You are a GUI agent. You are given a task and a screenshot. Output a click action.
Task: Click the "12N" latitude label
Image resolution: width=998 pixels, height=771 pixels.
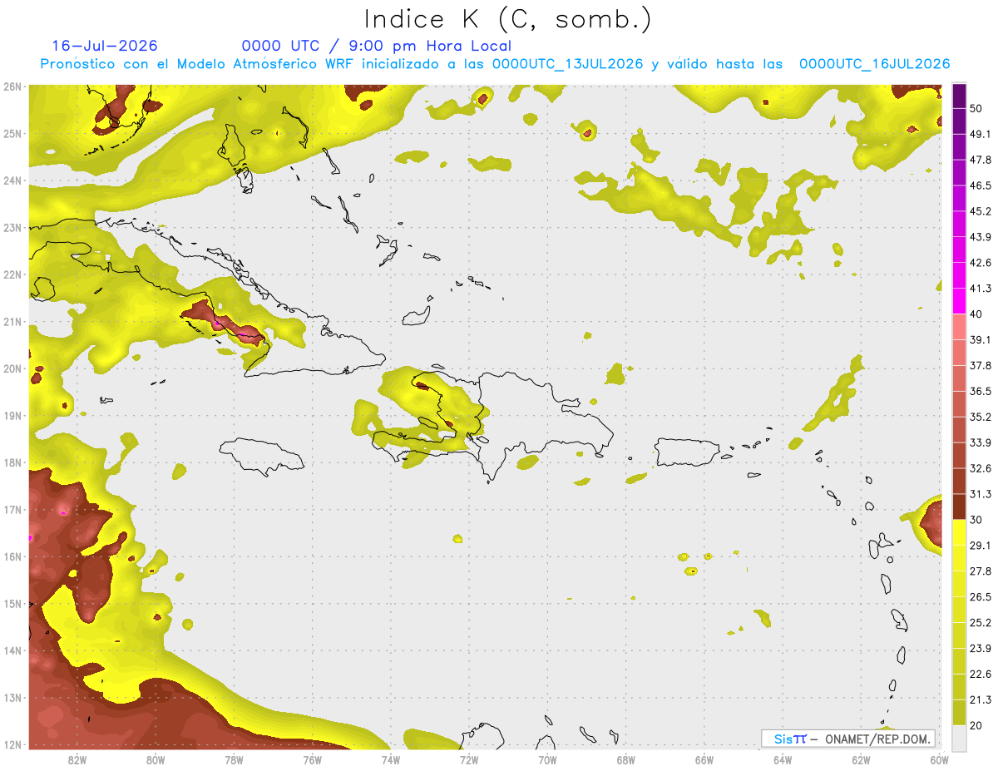coord(12,744)
